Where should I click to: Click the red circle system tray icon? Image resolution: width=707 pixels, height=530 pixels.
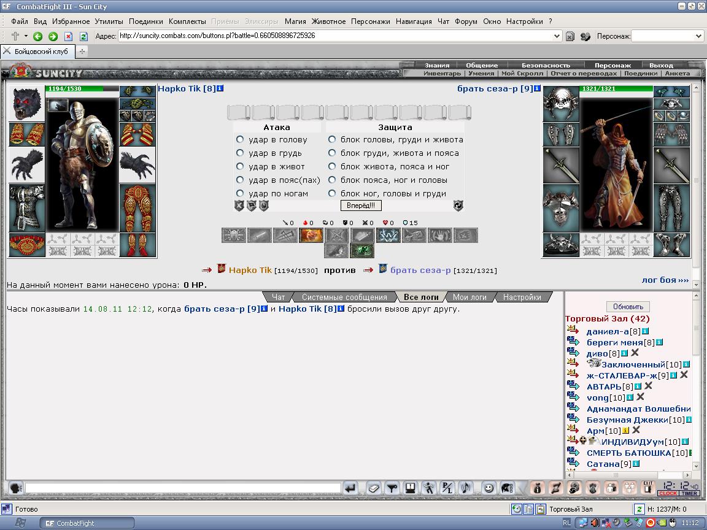650,523
